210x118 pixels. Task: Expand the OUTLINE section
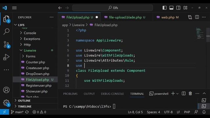click(x=35, y=101)
